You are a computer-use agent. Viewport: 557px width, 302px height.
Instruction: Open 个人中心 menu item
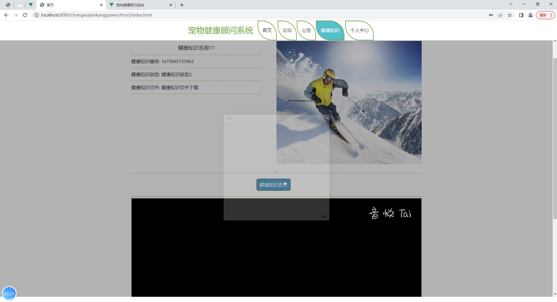point(360,30)
